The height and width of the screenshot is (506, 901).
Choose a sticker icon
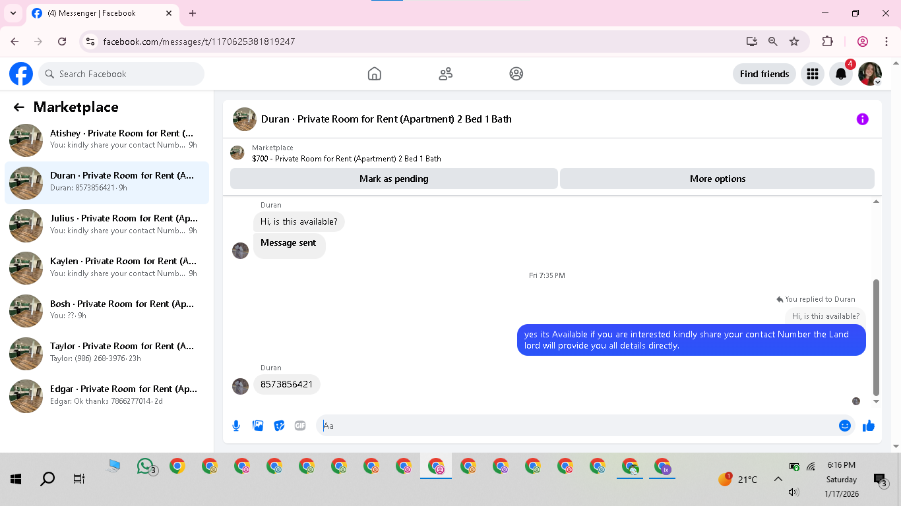tap(279, 426)
